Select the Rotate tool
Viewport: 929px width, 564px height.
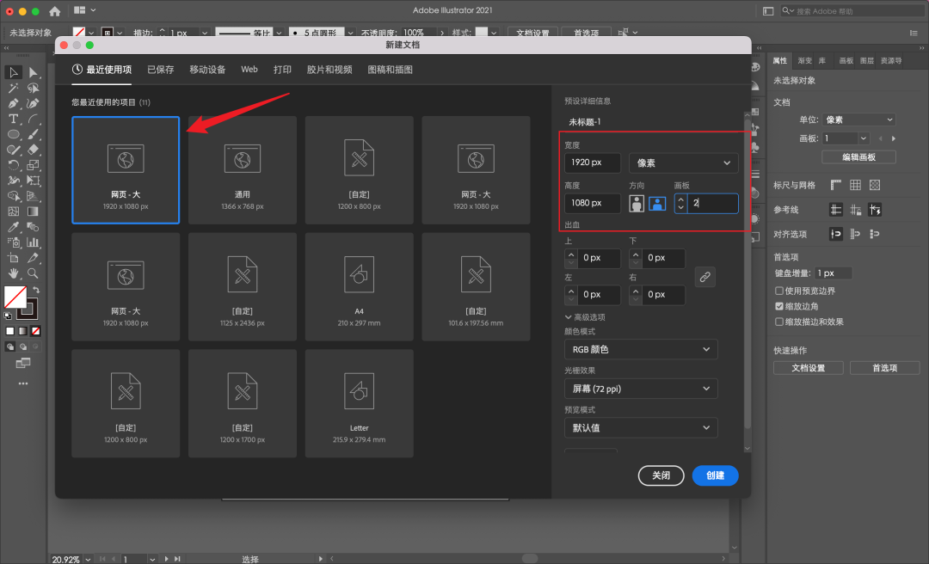[x=13, y=165]
